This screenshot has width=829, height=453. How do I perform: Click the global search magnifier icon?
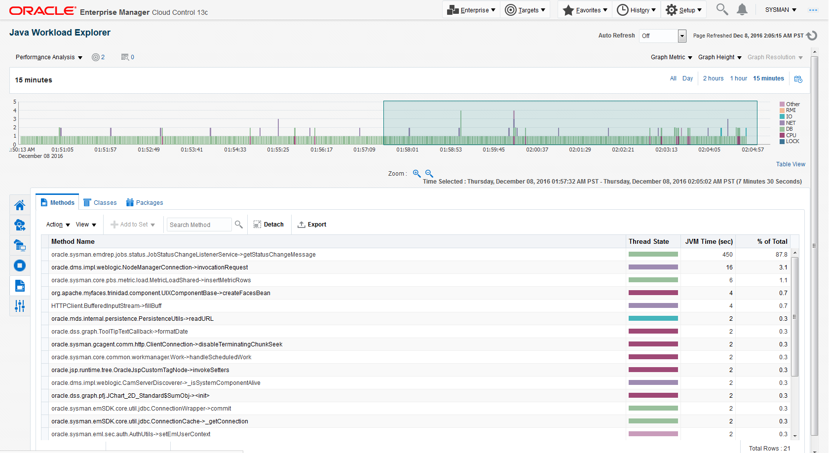tap(722, 9)
